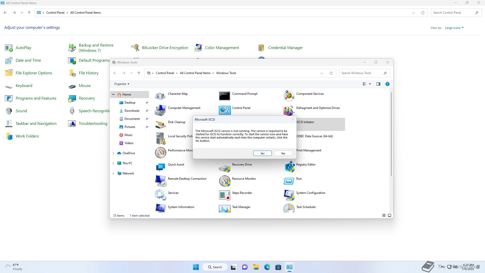Open System Information icon
The height and width of the screenshot is (273, 485).
pos(160,208)
